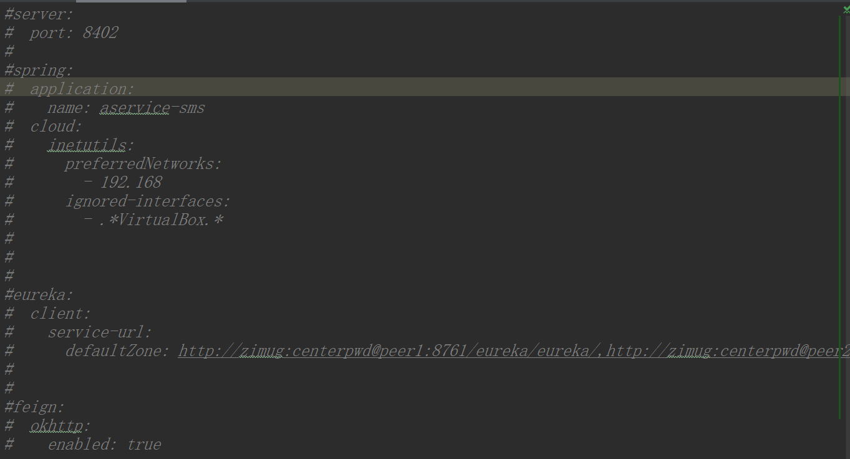Image resolution: width=850 pixels, height=459 pixels.
Task: Click the 'ignored-interfaces:' key
Action: (148, 201)
